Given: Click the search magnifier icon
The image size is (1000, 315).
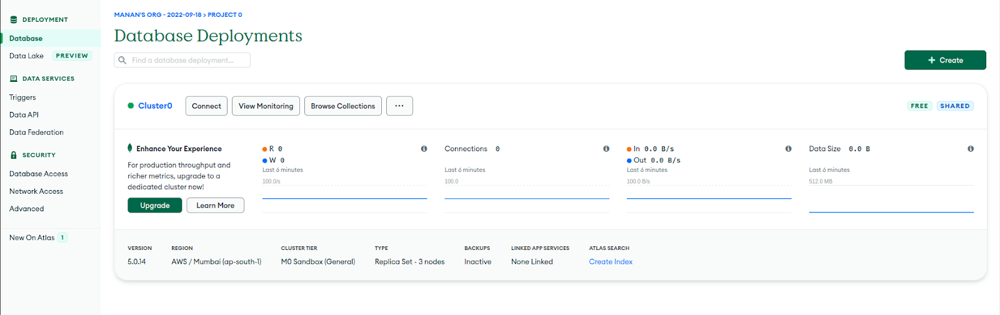Looking at the screenshot, I should click(x=122, y=60).
